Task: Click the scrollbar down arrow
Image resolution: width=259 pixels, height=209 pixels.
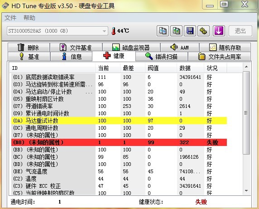Action: tap(246, 191)
